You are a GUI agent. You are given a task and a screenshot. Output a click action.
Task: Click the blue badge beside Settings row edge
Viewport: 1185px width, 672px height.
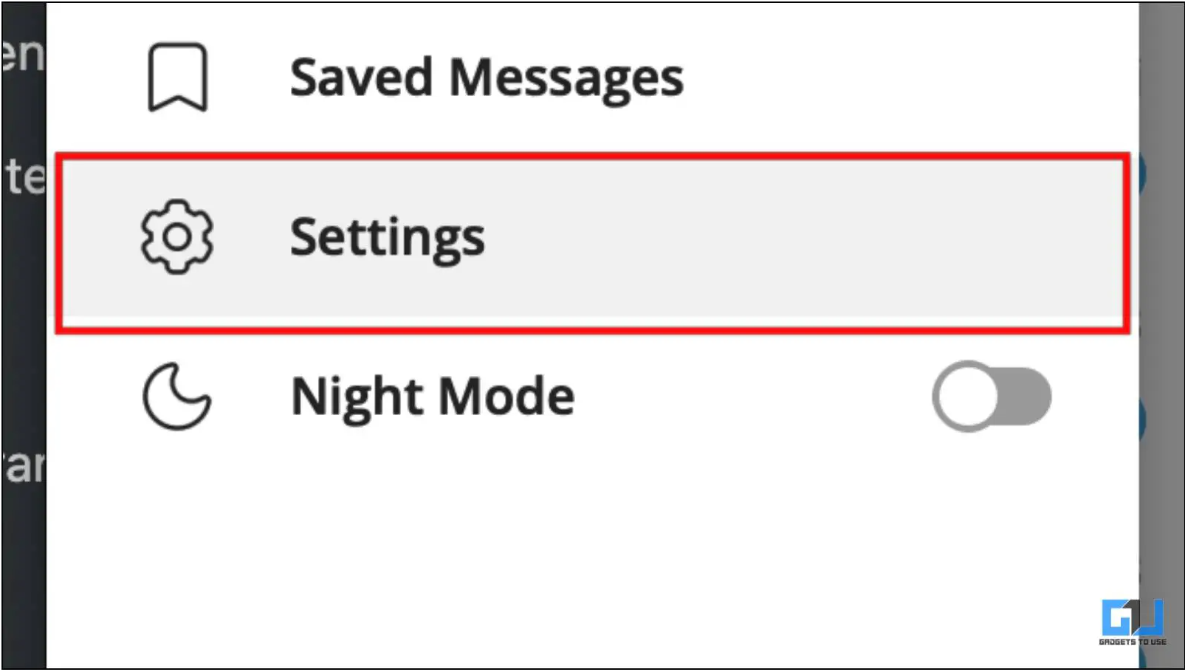1141,174
